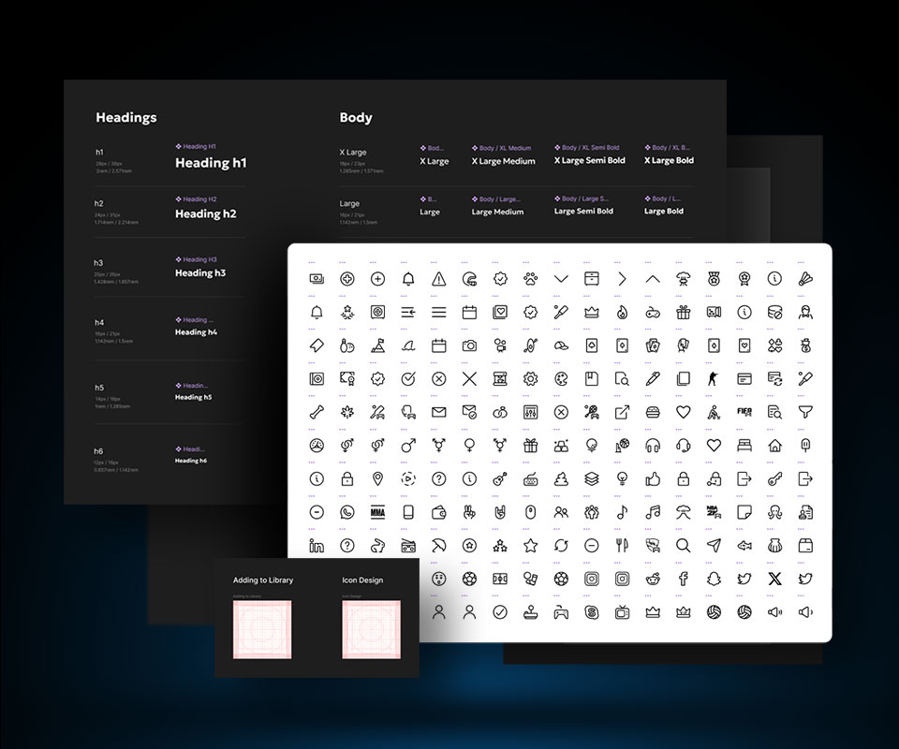Click the Body / XL Semi Bold label
Viewport: 899px width, 749px height.
point(590,148)
